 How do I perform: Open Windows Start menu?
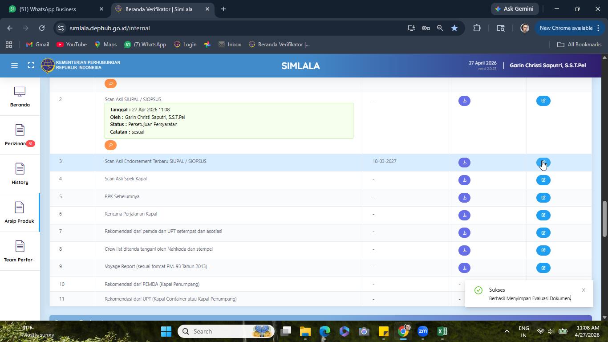(166, 331)
